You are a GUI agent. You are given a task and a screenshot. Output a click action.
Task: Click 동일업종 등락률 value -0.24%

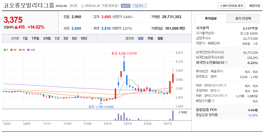(x=253, y=115)
